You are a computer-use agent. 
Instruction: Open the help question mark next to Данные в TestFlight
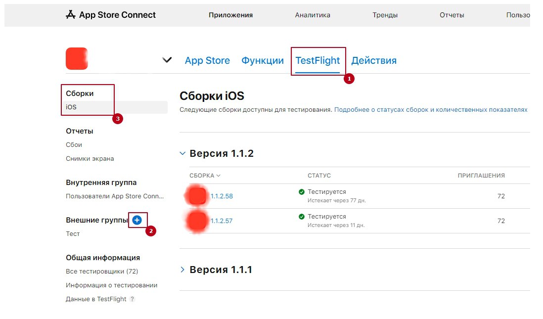click(132, 299)
